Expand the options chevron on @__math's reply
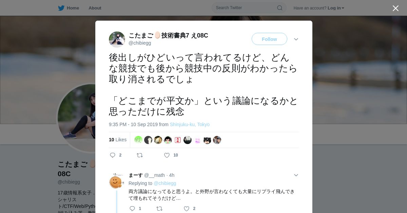The width and height of the screenshot is (407, 213). coord(296,175)
